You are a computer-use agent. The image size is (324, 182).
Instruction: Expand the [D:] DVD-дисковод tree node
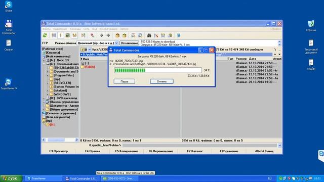(x=44, y=98)
